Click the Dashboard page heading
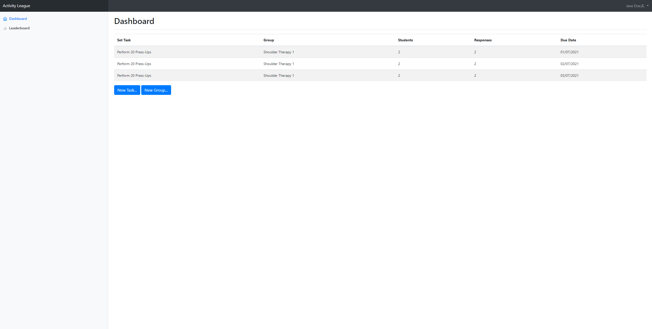Image resolution: width=652 pixels, height=329 pixels. coord(134,21)
